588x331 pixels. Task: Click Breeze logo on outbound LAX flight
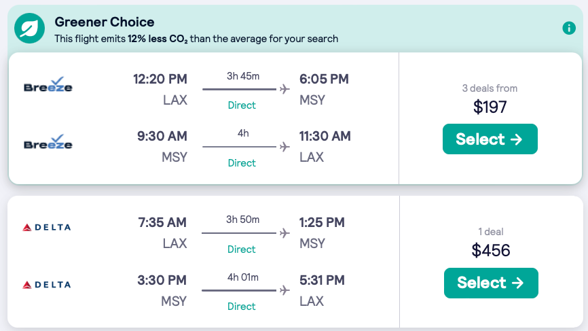[x=48, y=84]
